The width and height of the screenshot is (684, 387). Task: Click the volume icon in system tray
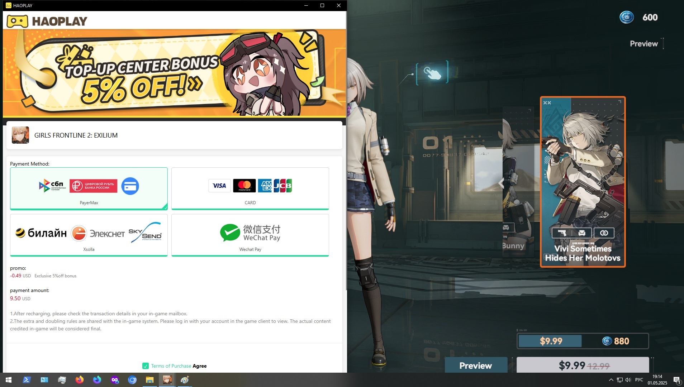click(628, 380)
